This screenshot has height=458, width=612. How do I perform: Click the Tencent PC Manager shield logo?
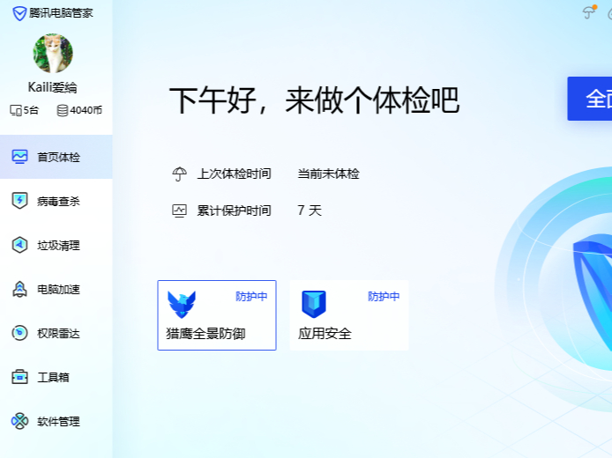[19, 13]
